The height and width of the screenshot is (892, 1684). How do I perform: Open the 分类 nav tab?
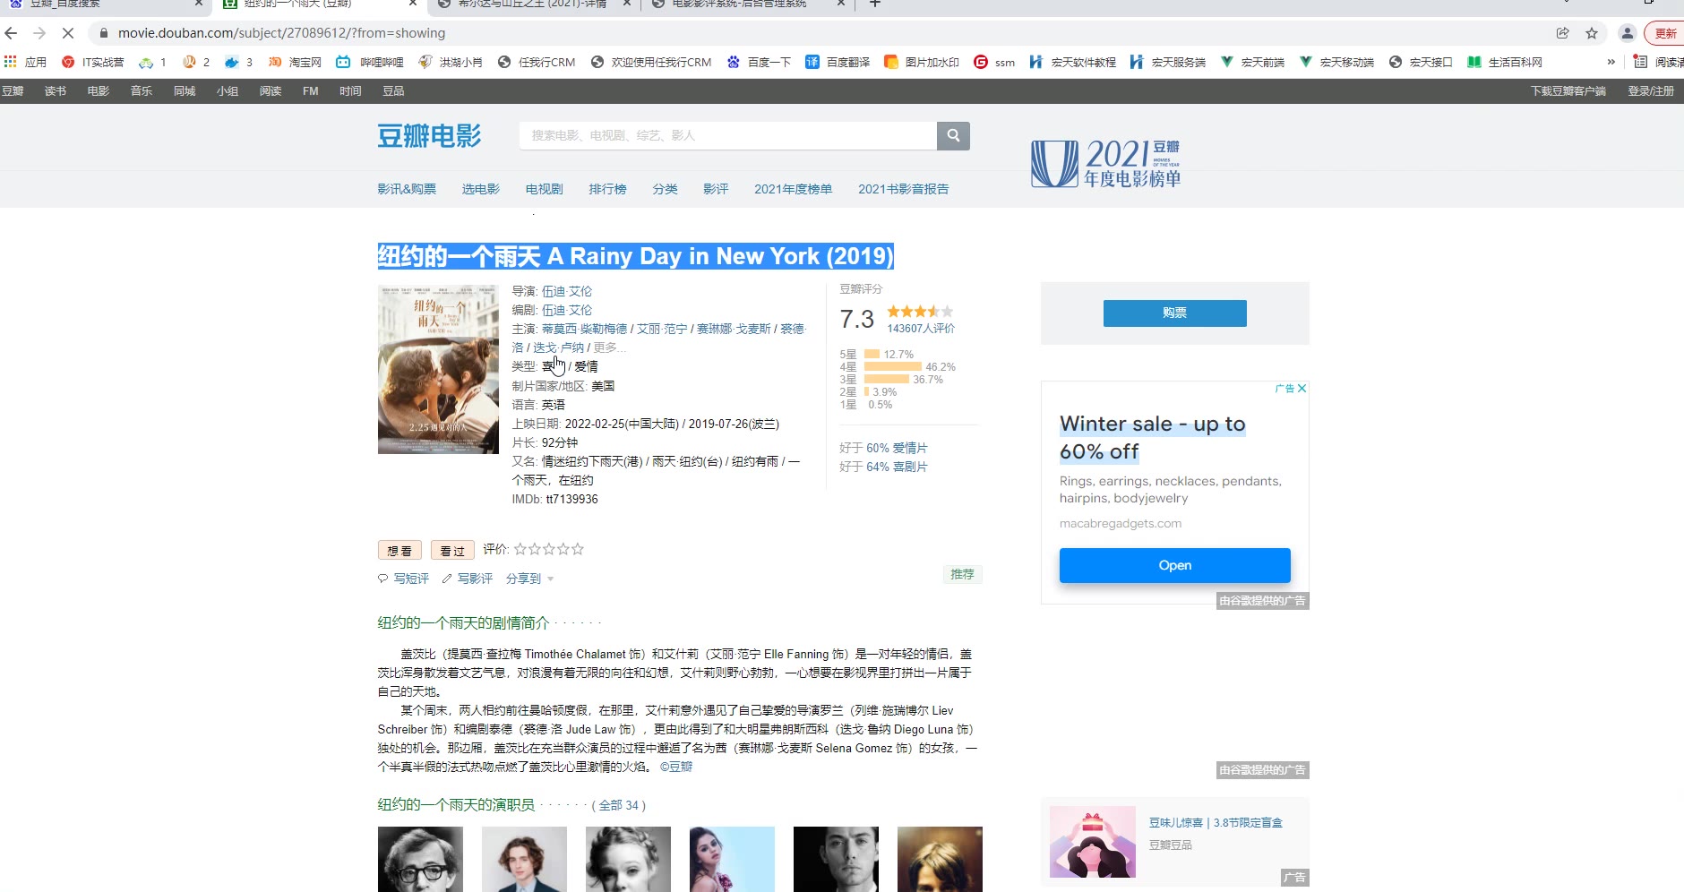666,189
